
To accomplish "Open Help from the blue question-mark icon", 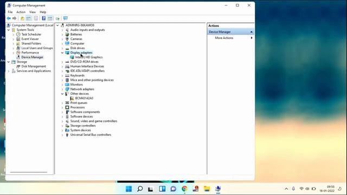I will 43,18.
